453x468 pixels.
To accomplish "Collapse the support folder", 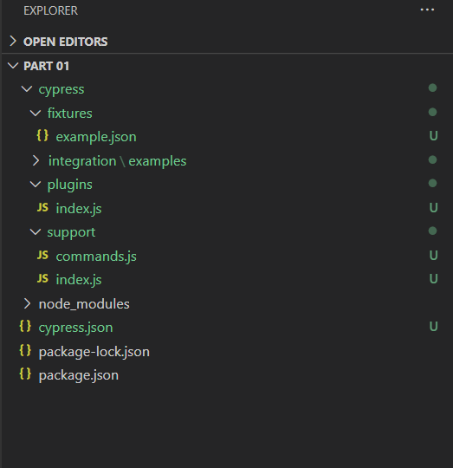I will (x=36, y=232).
